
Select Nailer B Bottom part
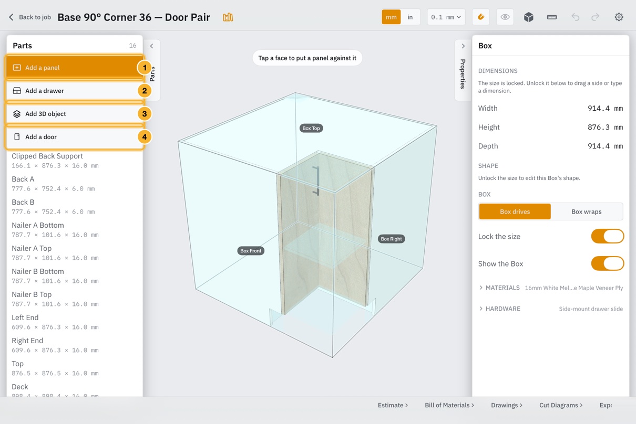click(75, 275)
